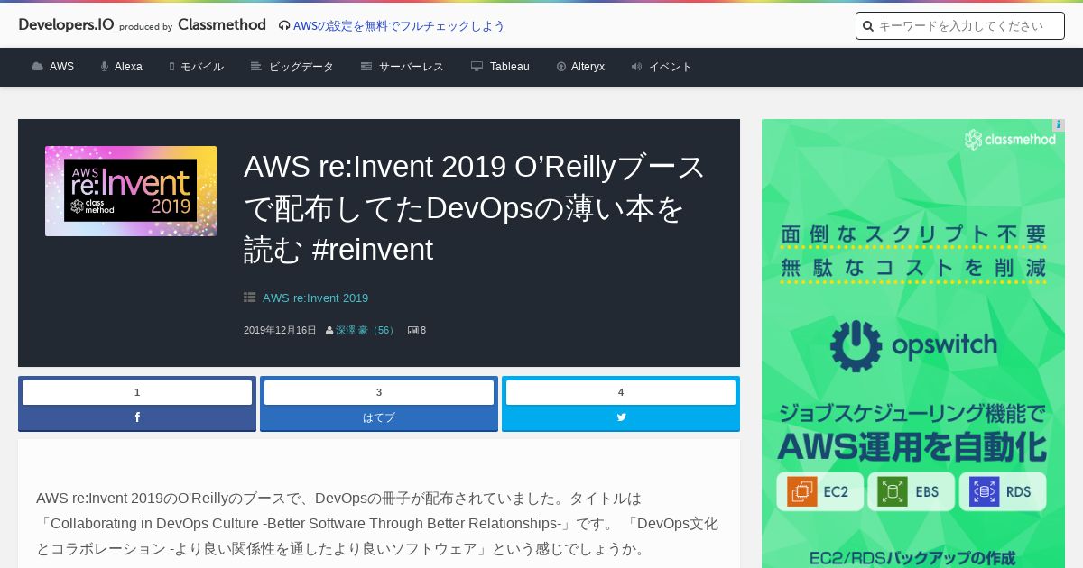Open author 深澤 豪（56）profile link
The height and width of the screenshot is (568, 1083).
coord(366,331)
